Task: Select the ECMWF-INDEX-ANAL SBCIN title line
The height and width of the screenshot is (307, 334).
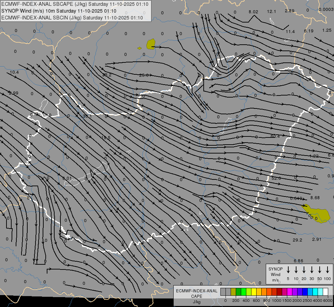Action: (x=72, y=18)
